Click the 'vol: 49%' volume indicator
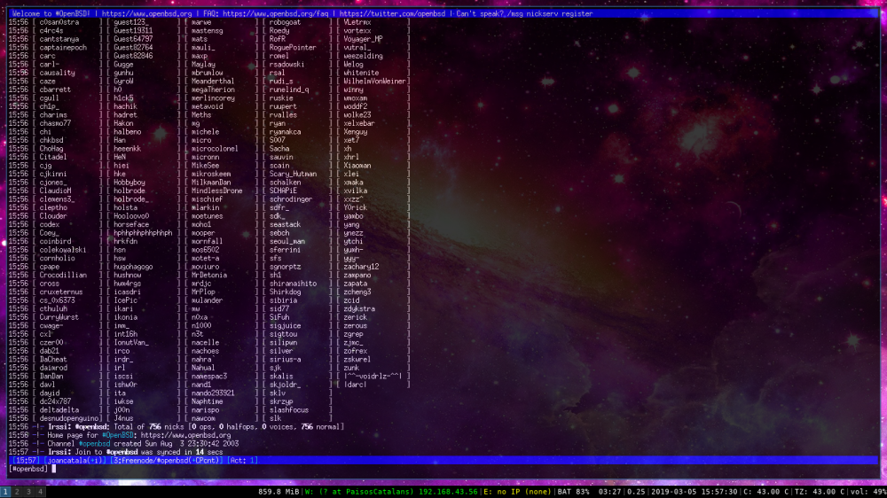887x498 pixels. click(x=868, y=492)
